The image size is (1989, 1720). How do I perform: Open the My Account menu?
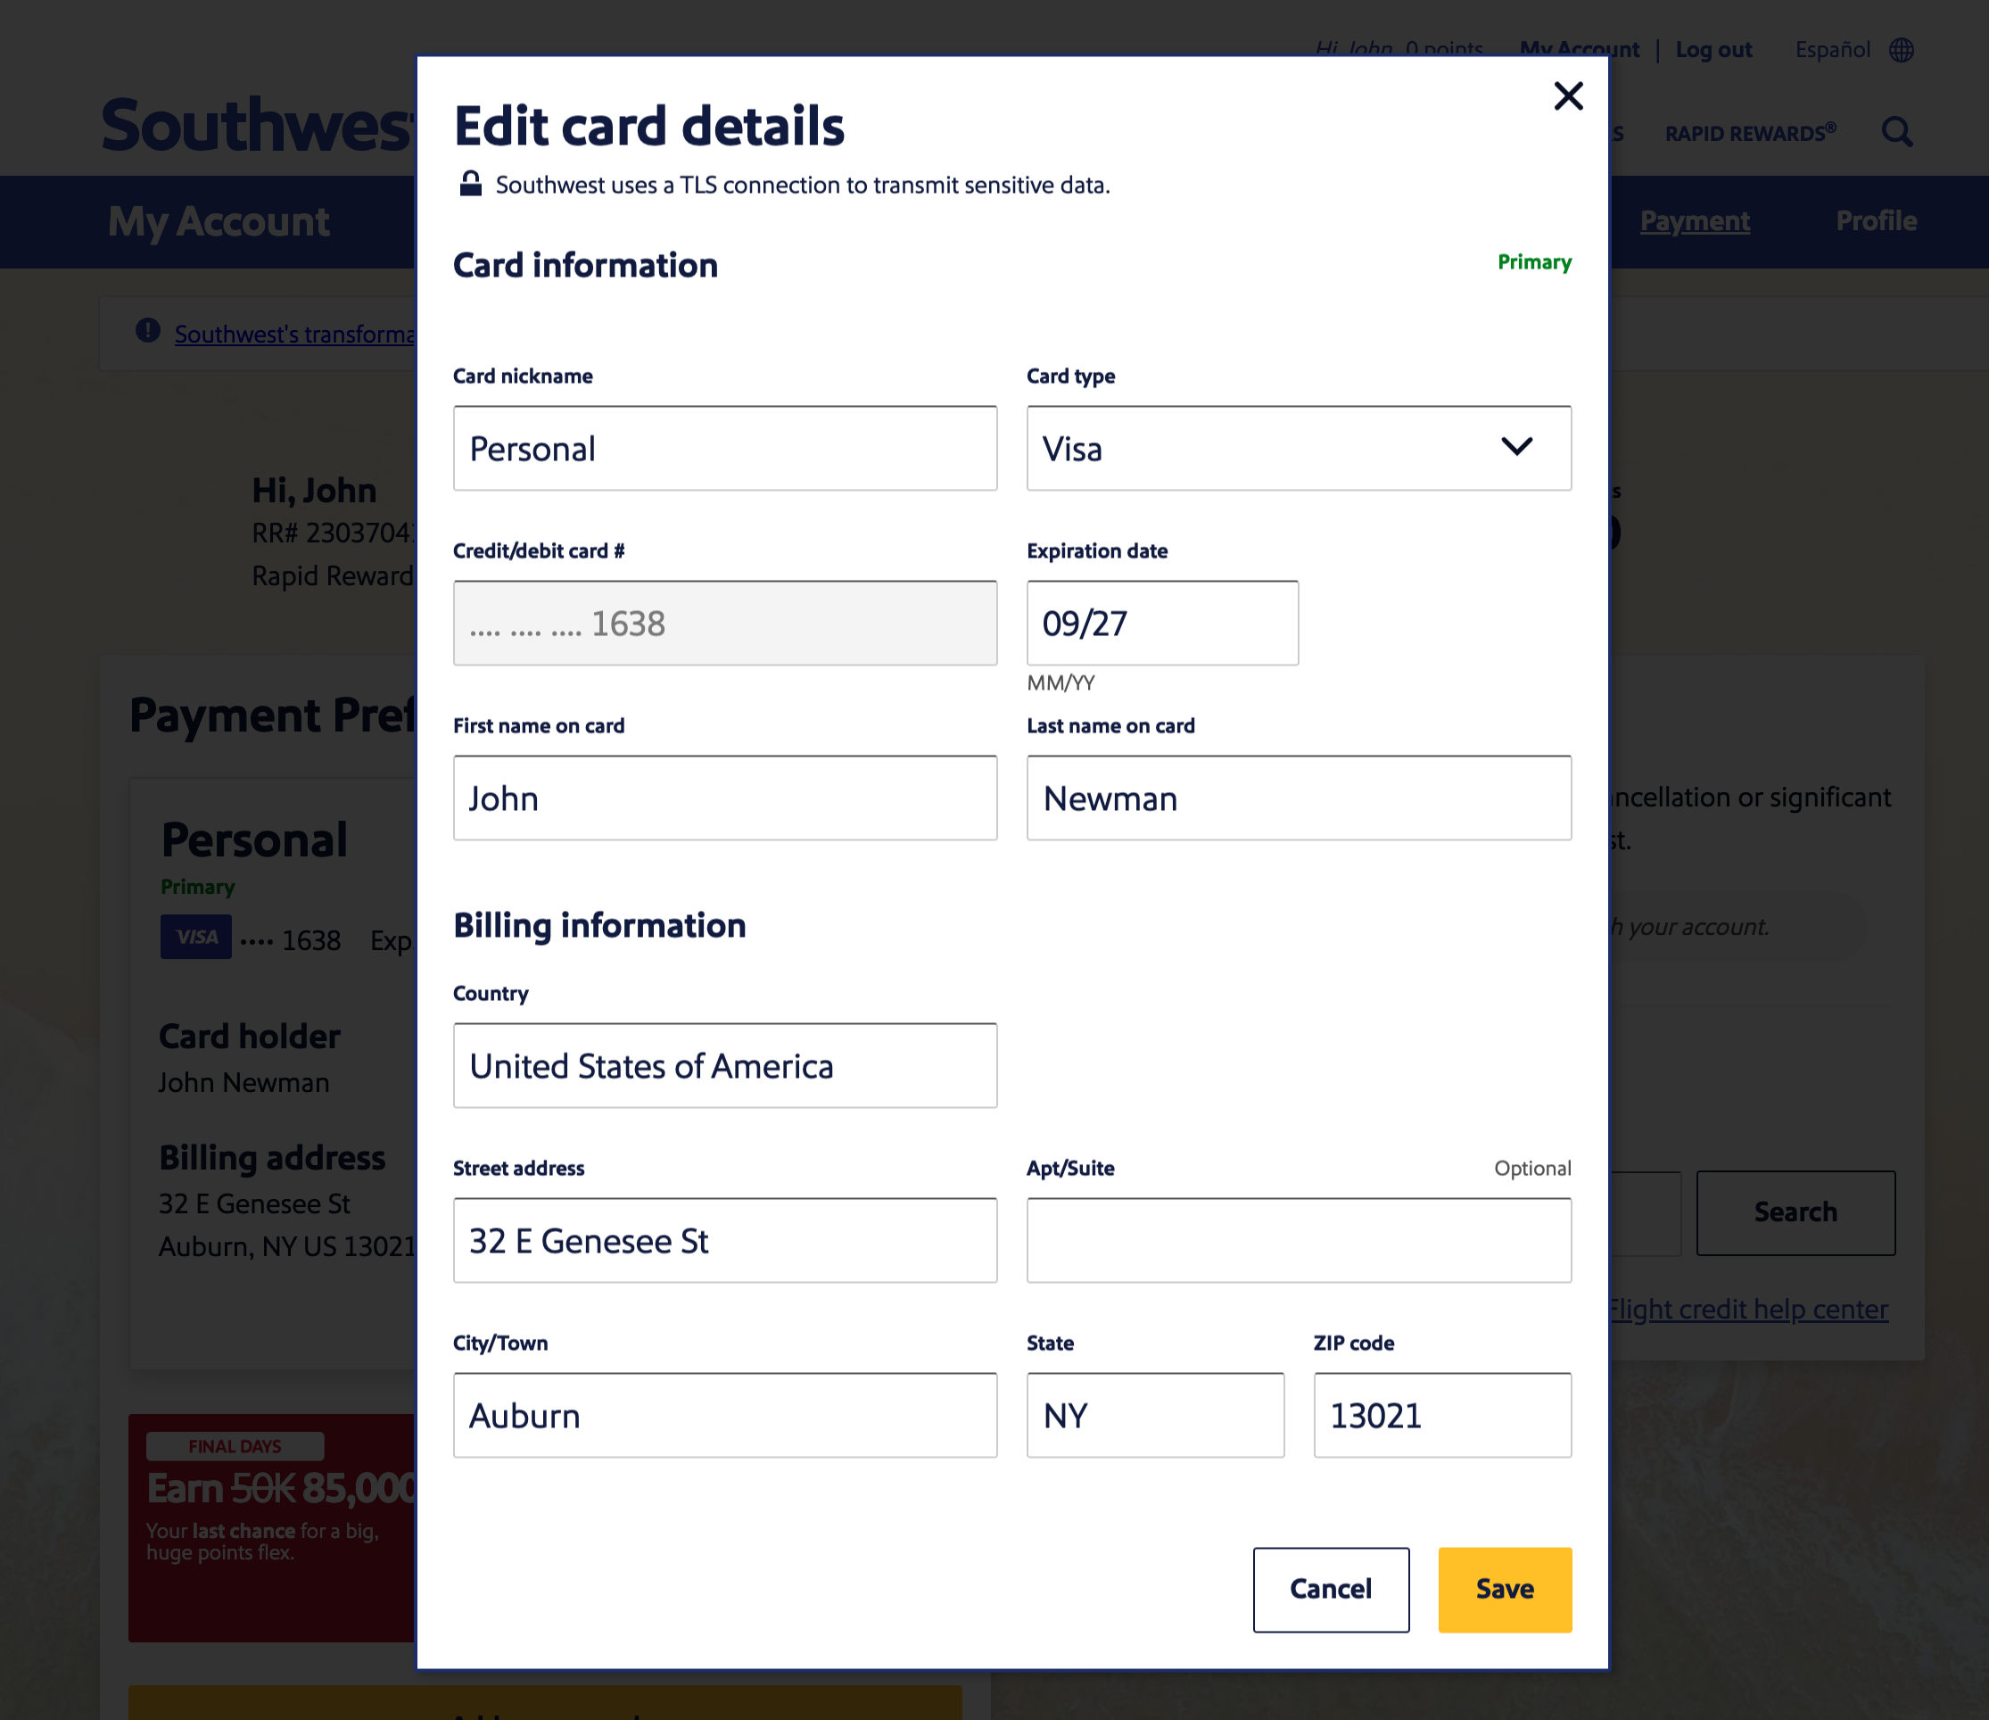coord(1579,50)
